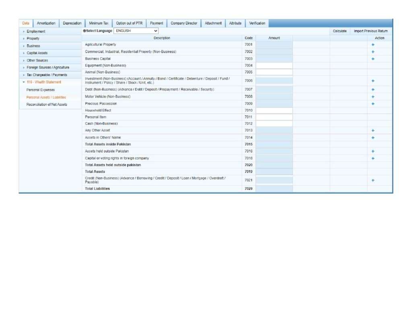Add a Precious Possession entry

[x=373, y=104]
